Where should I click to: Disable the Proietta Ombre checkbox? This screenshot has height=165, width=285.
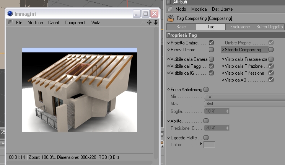coord(211,43)
